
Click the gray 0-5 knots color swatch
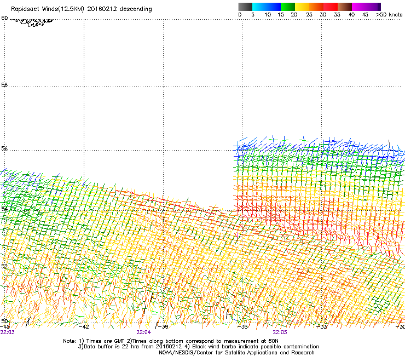[245, 7]
